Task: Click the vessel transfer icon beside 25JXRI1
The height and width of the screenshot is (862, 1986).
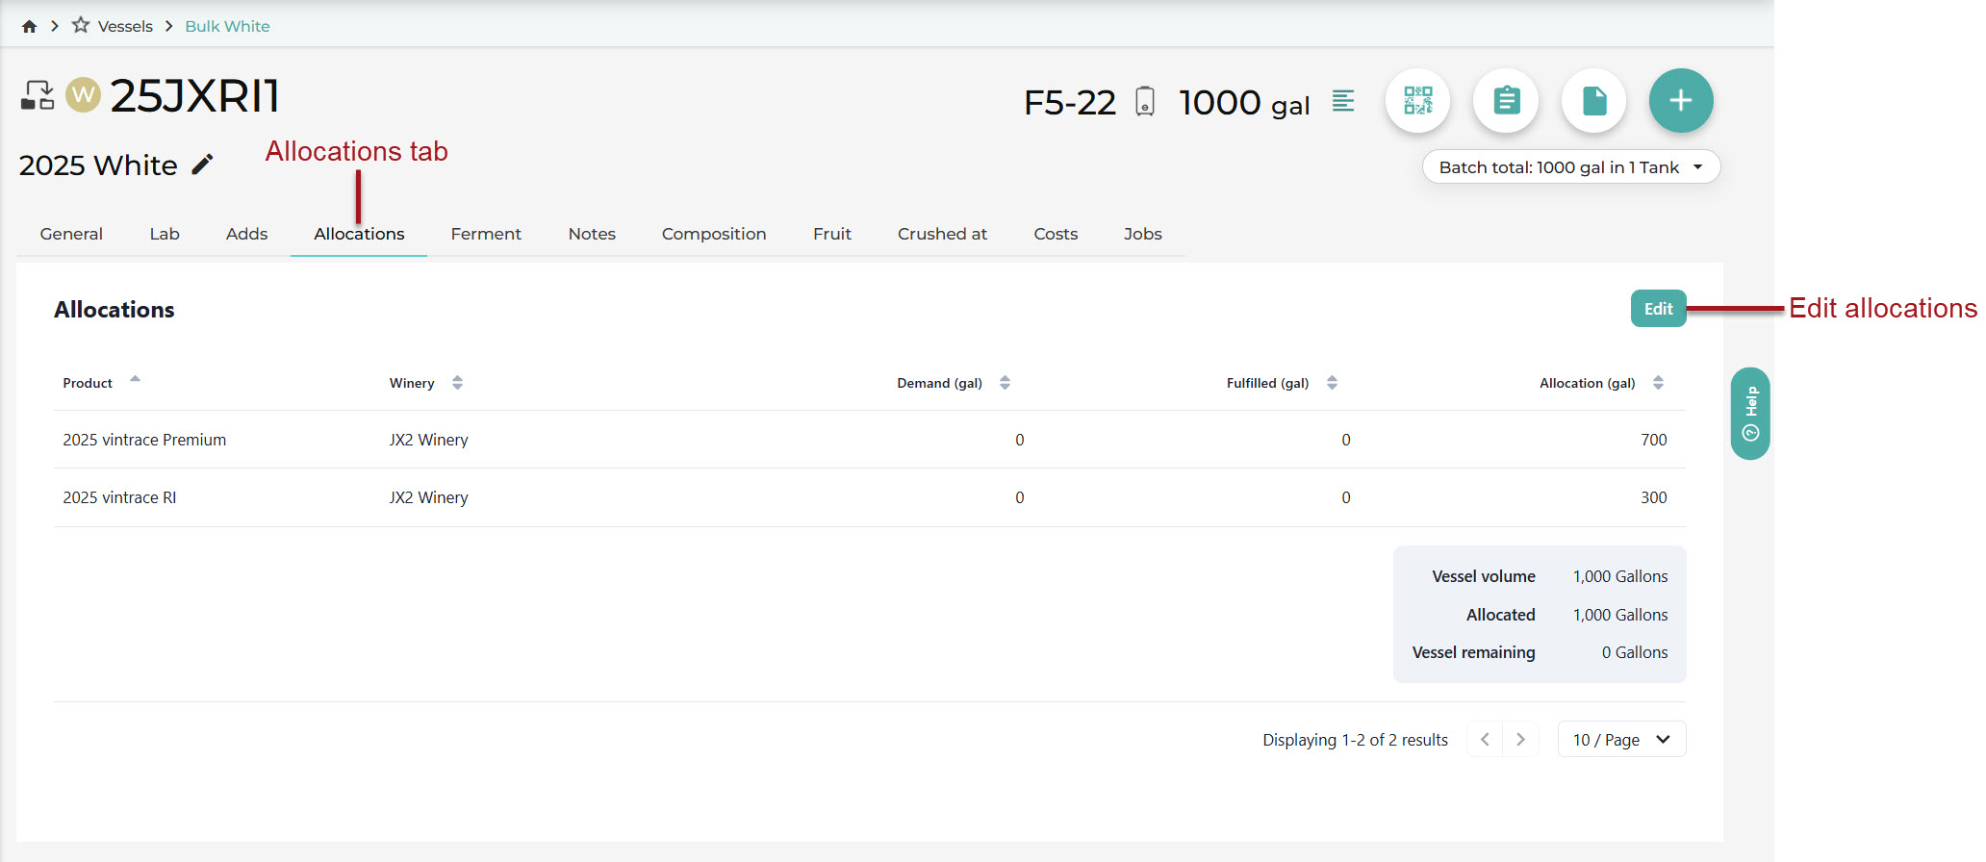Action: tap(38, 95)
